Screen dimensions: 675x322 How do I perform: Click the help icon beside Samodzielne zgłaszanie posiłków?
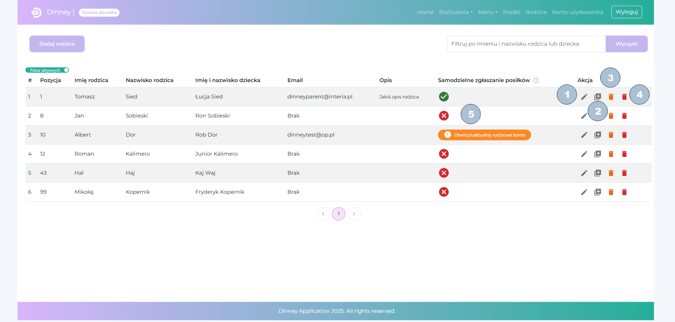(536, 80)
